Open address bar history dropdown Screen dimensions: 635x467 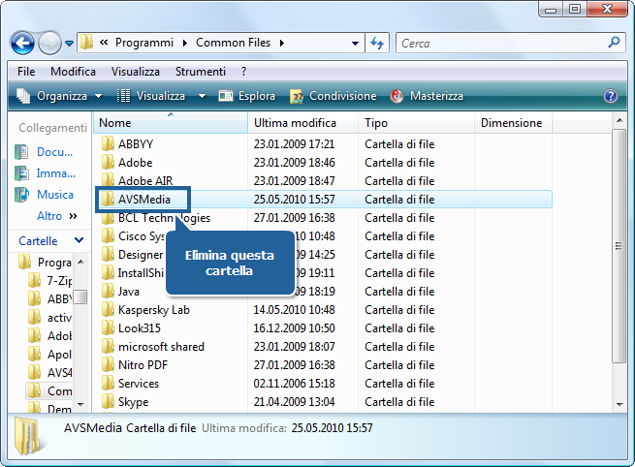(355, 44)
